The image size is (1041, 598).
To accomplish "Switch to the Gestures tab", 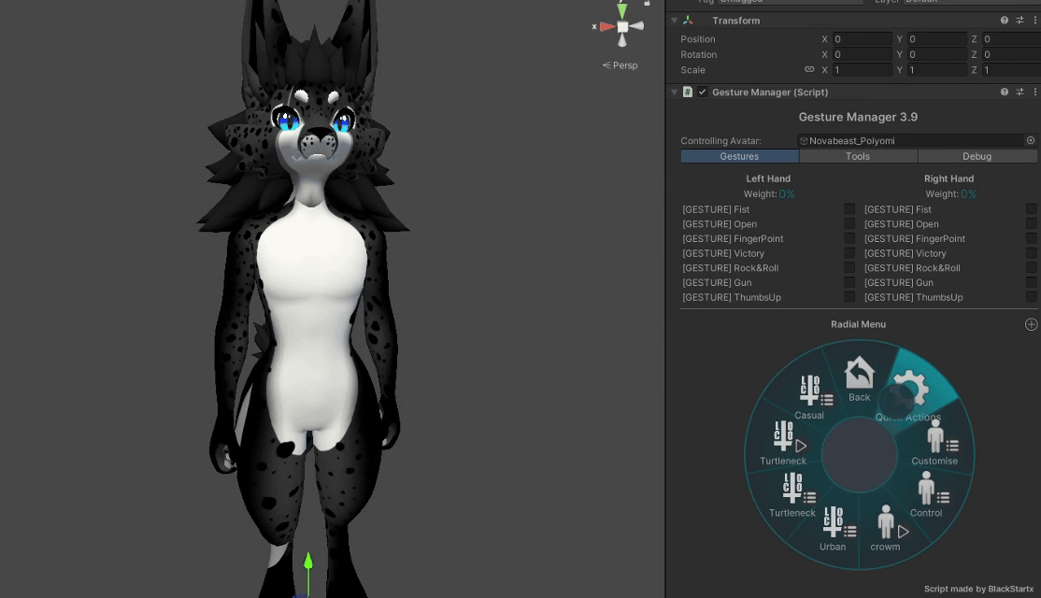I will point(739,156).
